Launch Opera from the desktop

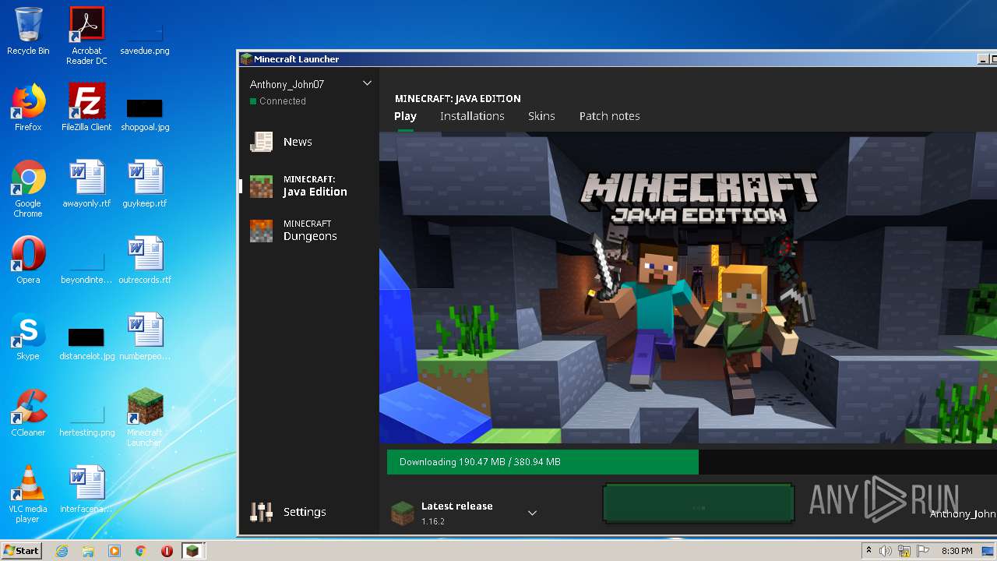[28, 260]
